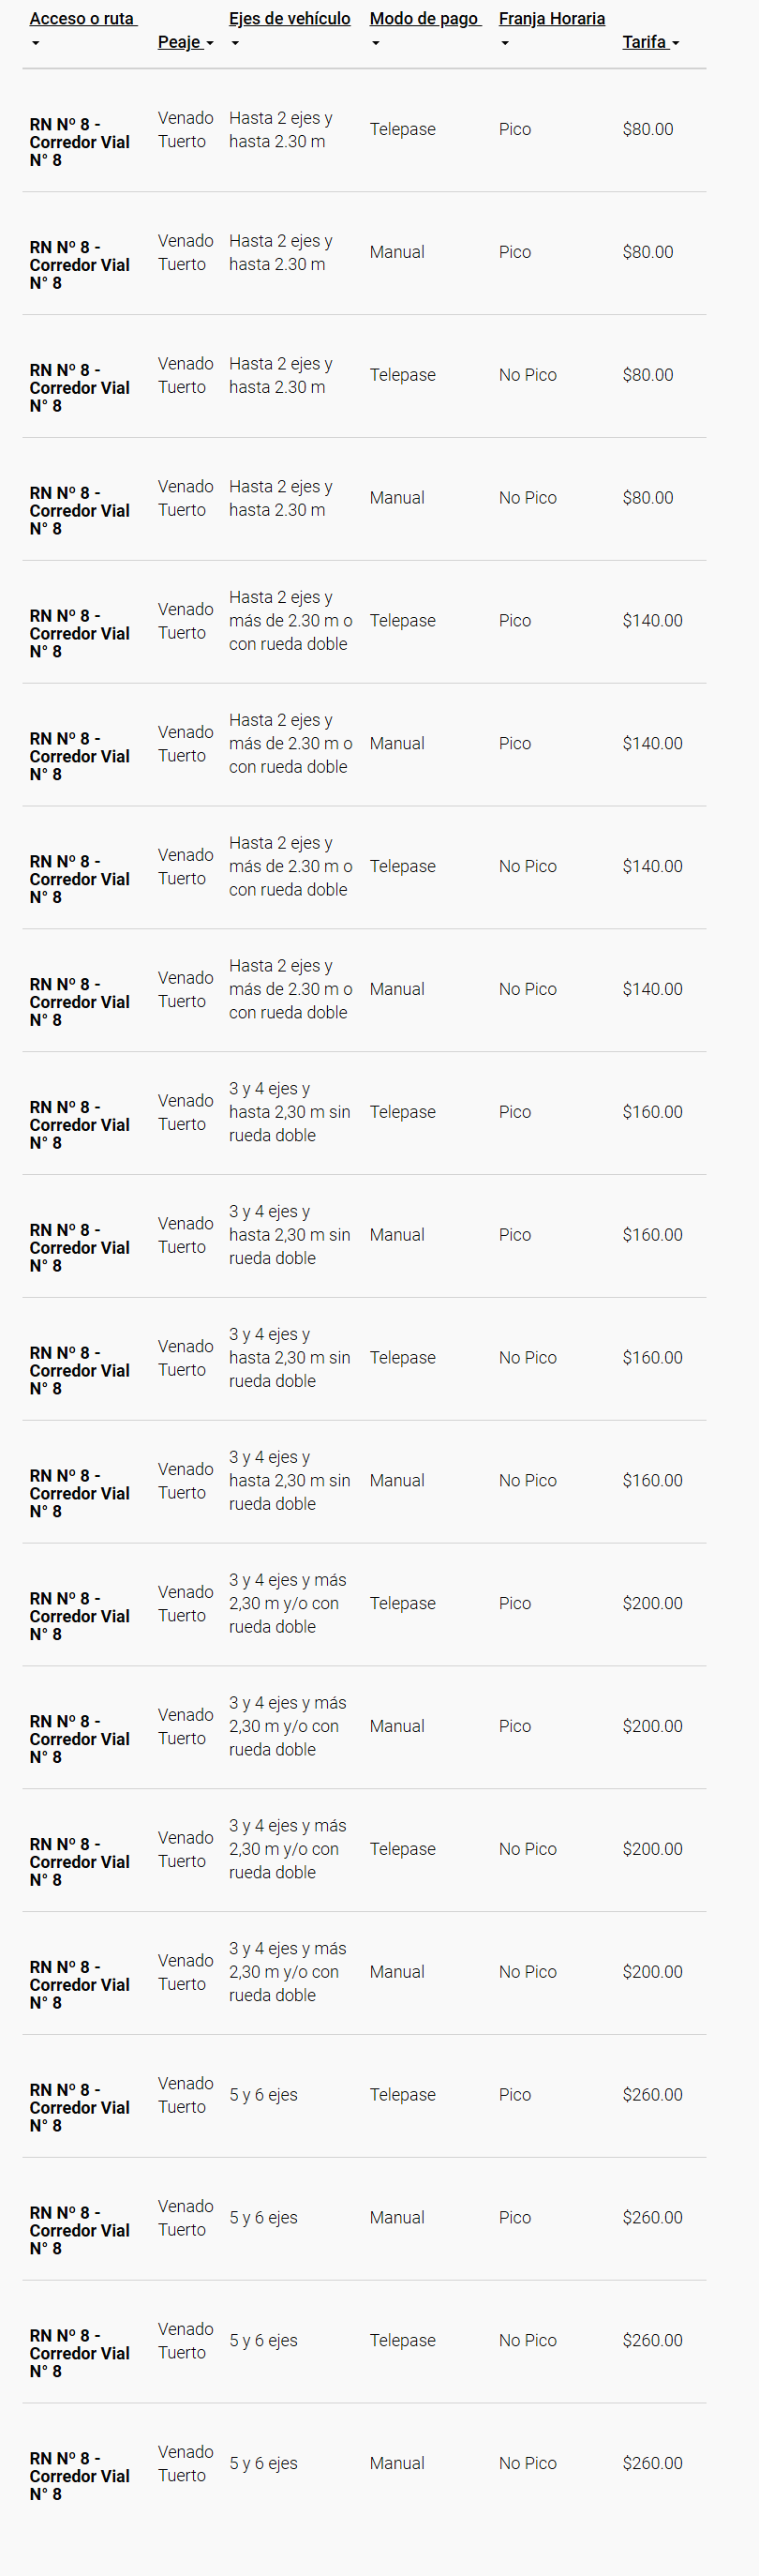
Task: Open dropdown arrow next to Tarifa
Action: [677, 43]
